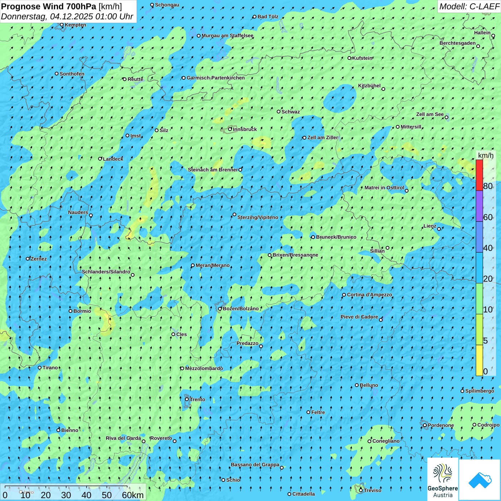Click the Reutte label

pyautogui.click(x=135, y=79)
